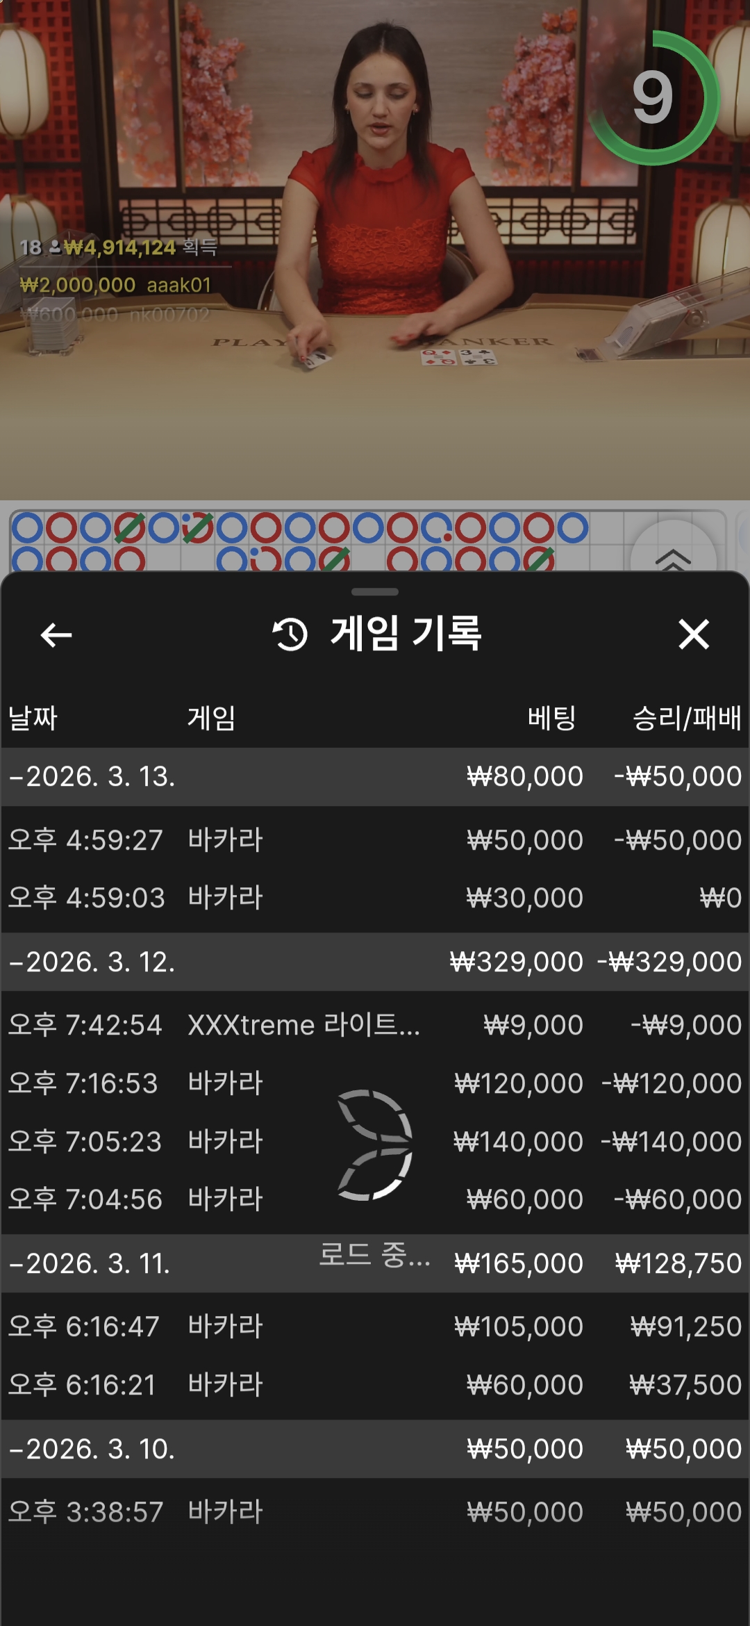Collapse the 2026. 3. 10. date group
Screen dimensions: 750x1626
(92, 1449)
